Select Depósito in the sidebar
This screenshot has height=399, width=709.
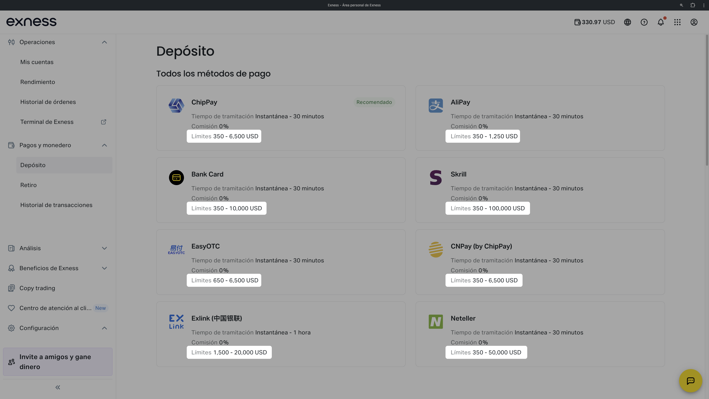click(64, 165)
